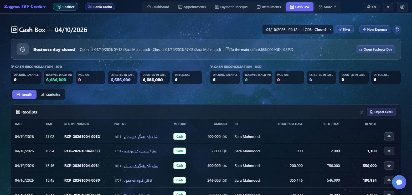This screenshot has width=412, height=195.
Task: Click receipt number RCP-20261004-0031
Action: [x=82, y=166]
